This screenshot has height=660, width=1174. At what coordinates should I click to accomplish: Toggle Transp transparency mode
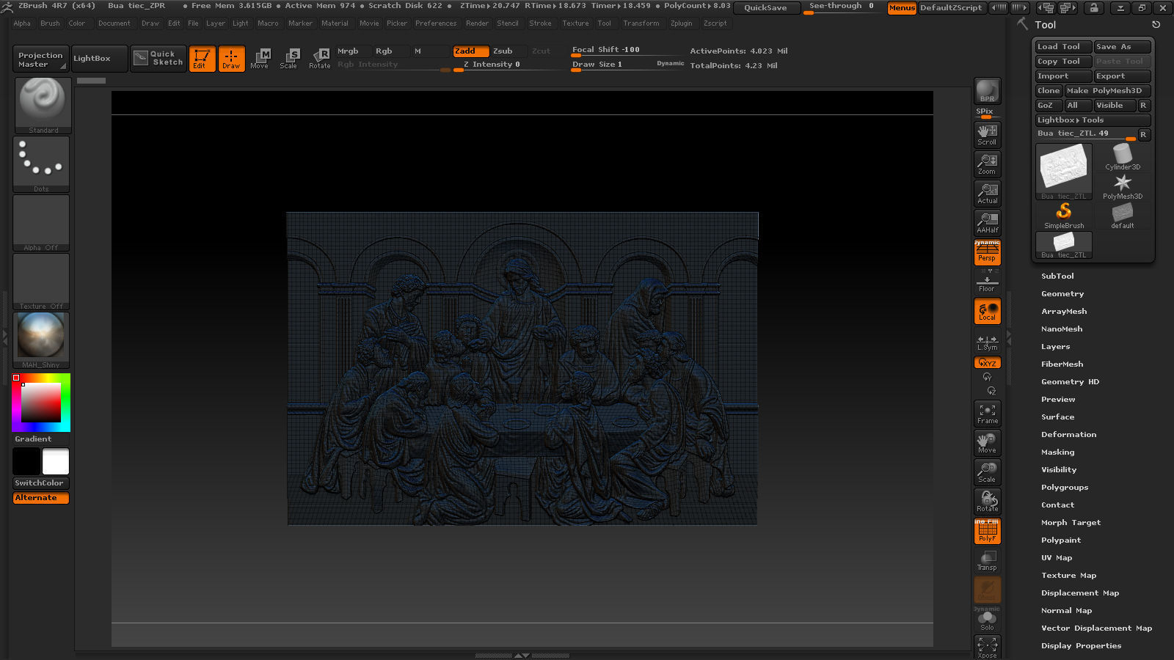click(x=987, y=560)
